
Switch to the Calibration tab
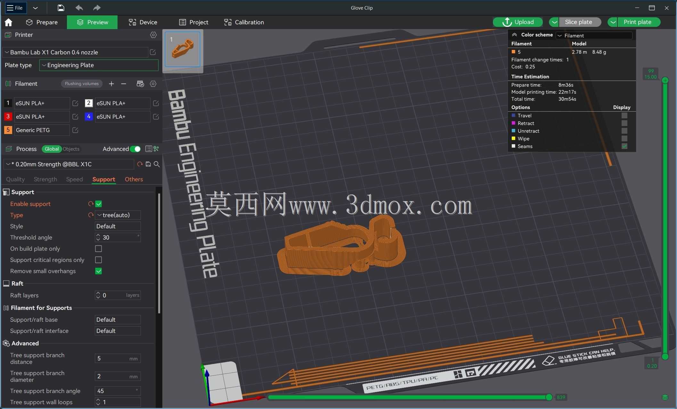(244, 22)
